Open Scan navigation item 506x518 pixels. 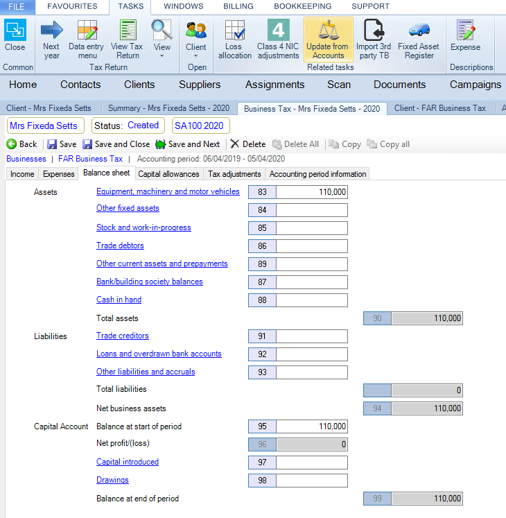point(339,85)
